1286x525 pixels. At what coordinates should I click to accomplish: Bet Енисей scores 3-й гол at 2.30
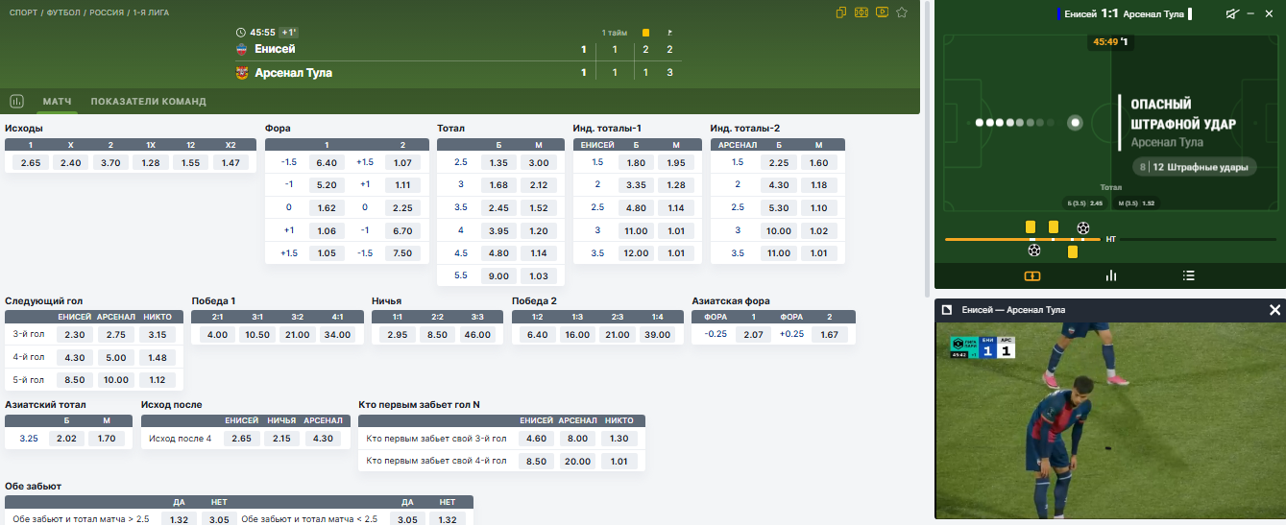[74, 335]
